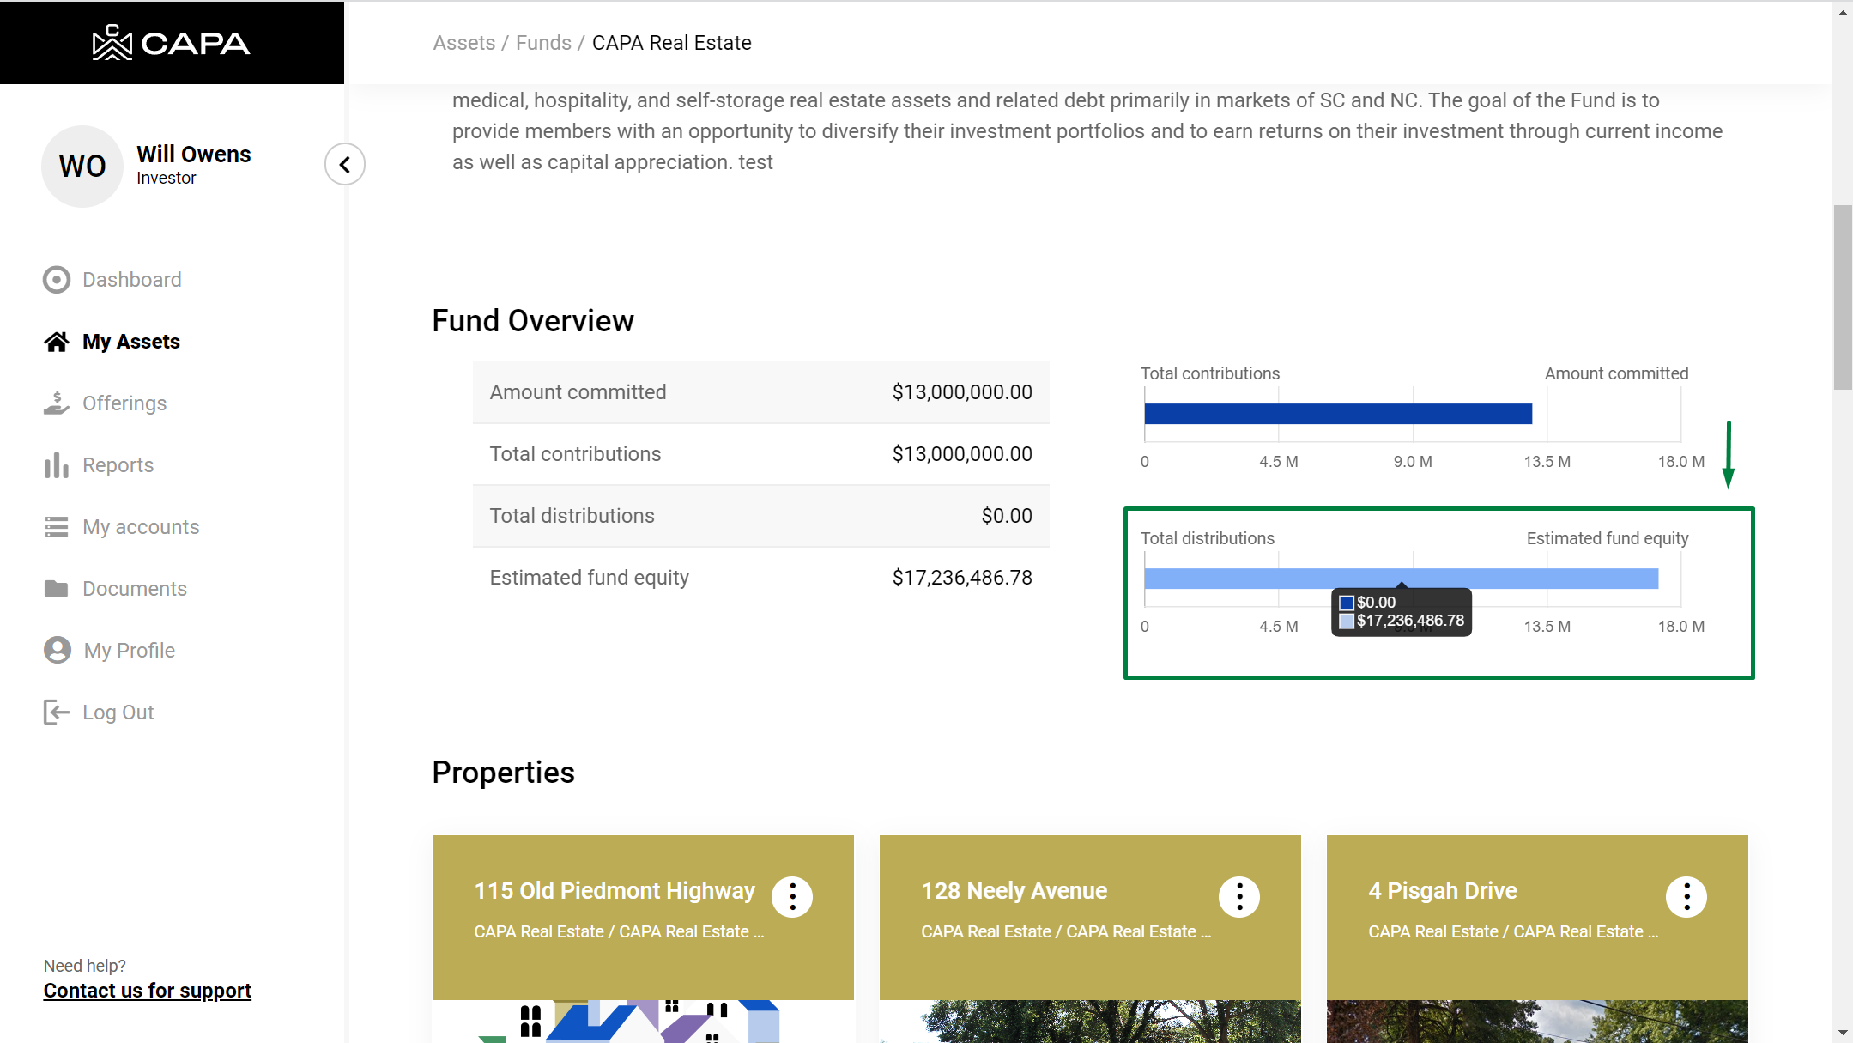Click the Documents folder icon
1853x1043 pixels.
[x=57, y=589]
